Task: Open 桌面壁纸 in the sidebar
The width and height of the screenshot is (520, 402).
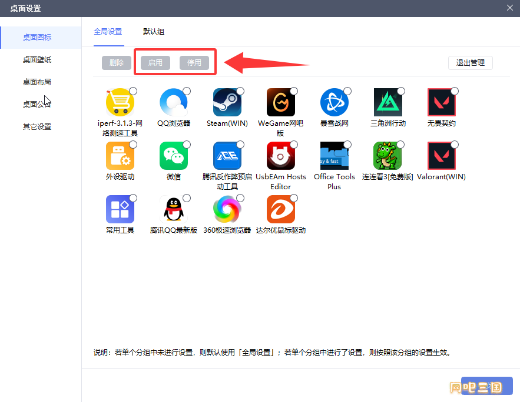Action: click(x=41, y=59)
